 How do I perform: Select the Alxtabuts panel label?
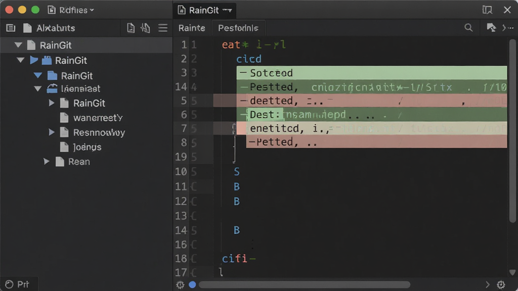point(56,28)
